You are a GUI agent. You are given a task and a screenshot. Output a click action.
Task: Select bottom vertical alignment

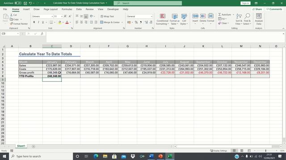86,16
